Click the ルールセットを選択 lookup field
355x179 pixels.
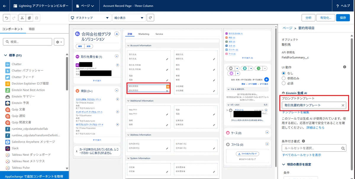click(314, 148)
